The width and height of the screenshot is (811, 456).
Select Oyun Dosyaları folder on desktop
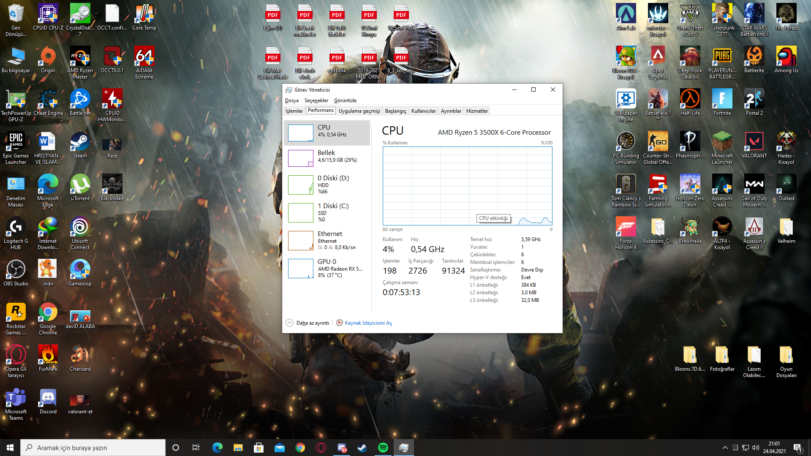786,361
